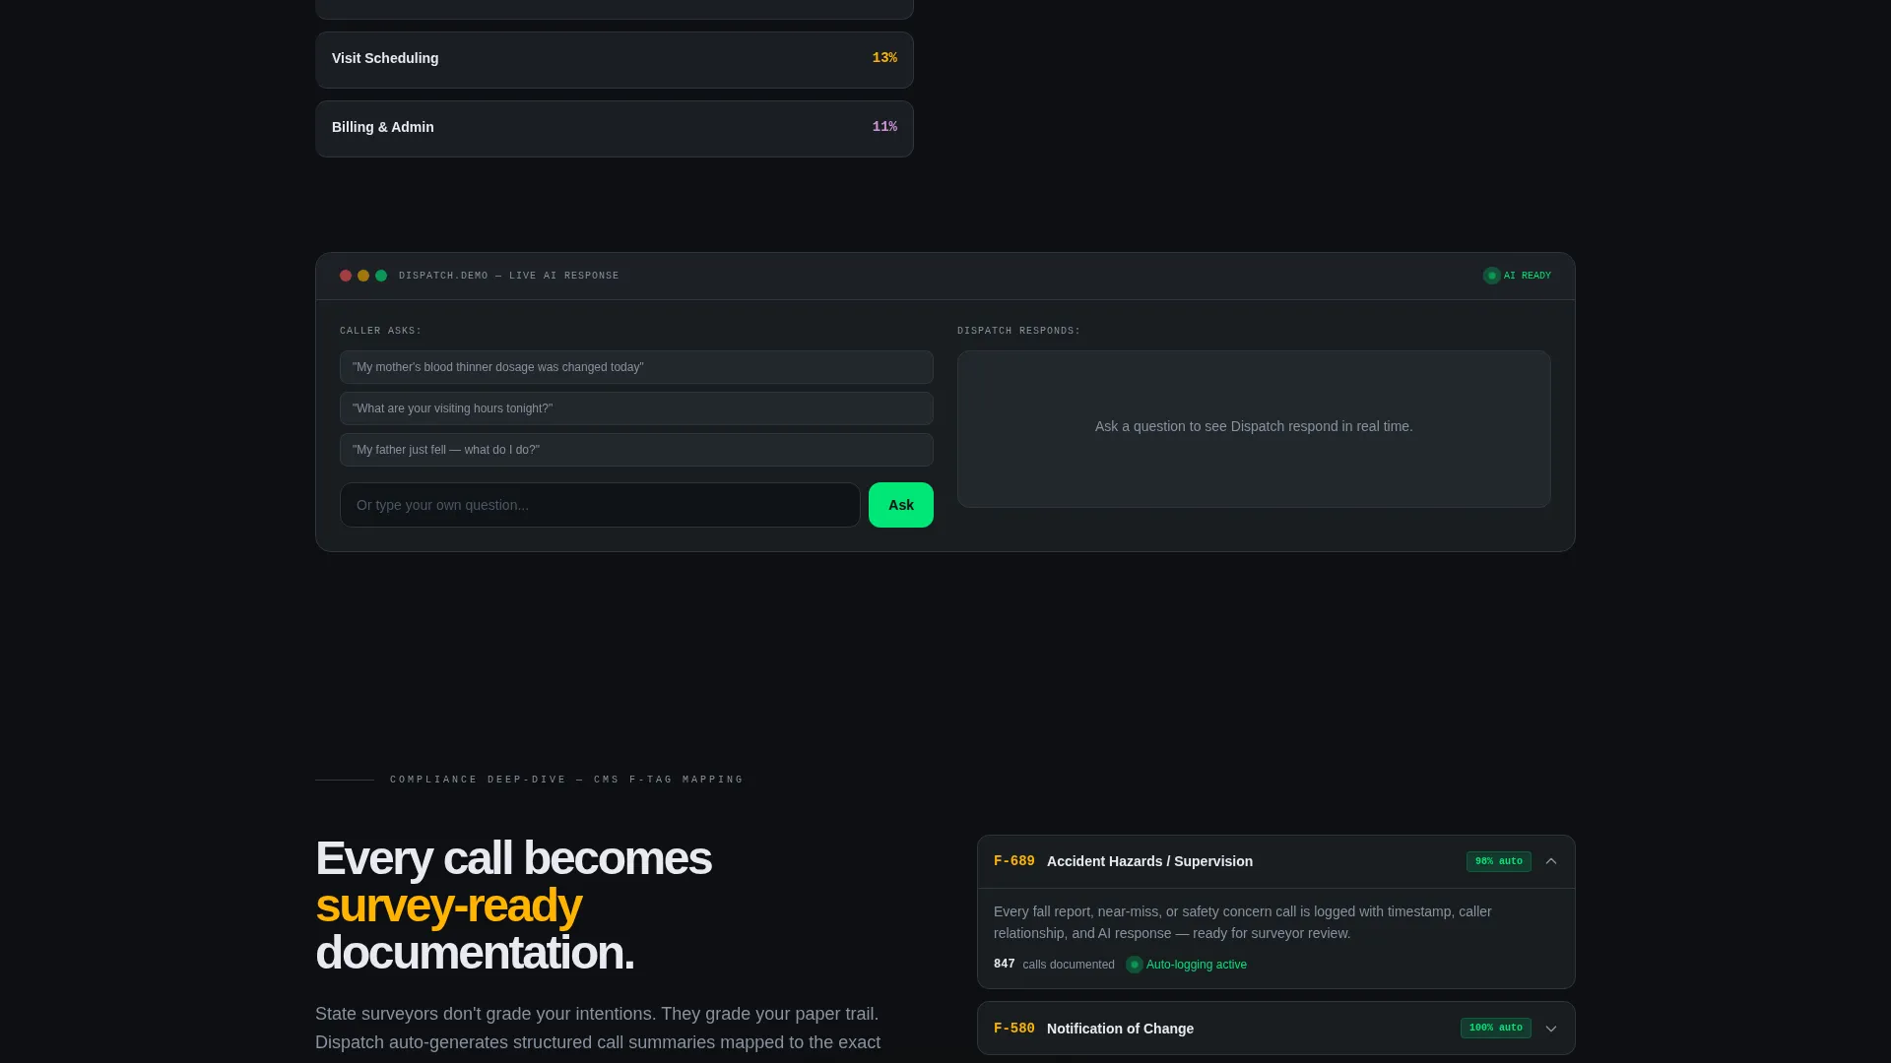Click the Auto-logging active status dot
The height and width of the screenshot is (1063, 1891).
pos(1135,965)
